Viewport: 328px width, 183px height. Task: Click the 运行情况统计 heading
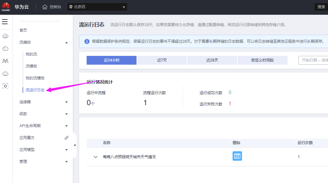100,82
